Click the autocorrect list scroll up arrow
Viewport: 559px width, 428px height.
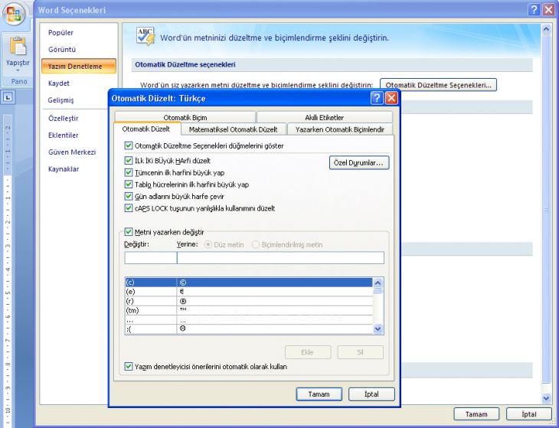pyautogui.click(x=378, y=283)
